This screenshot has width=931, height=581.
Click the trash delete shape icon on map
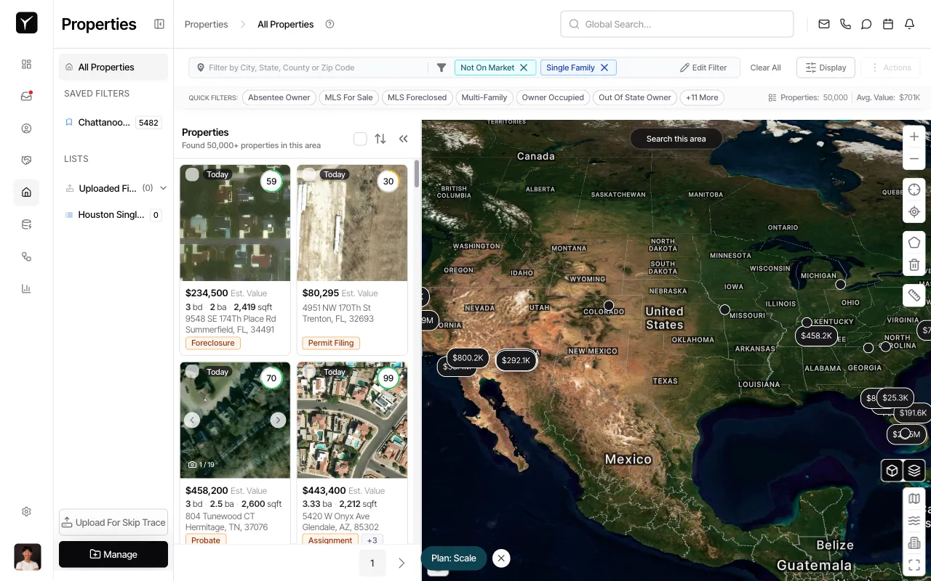click(x=914, y=265)
